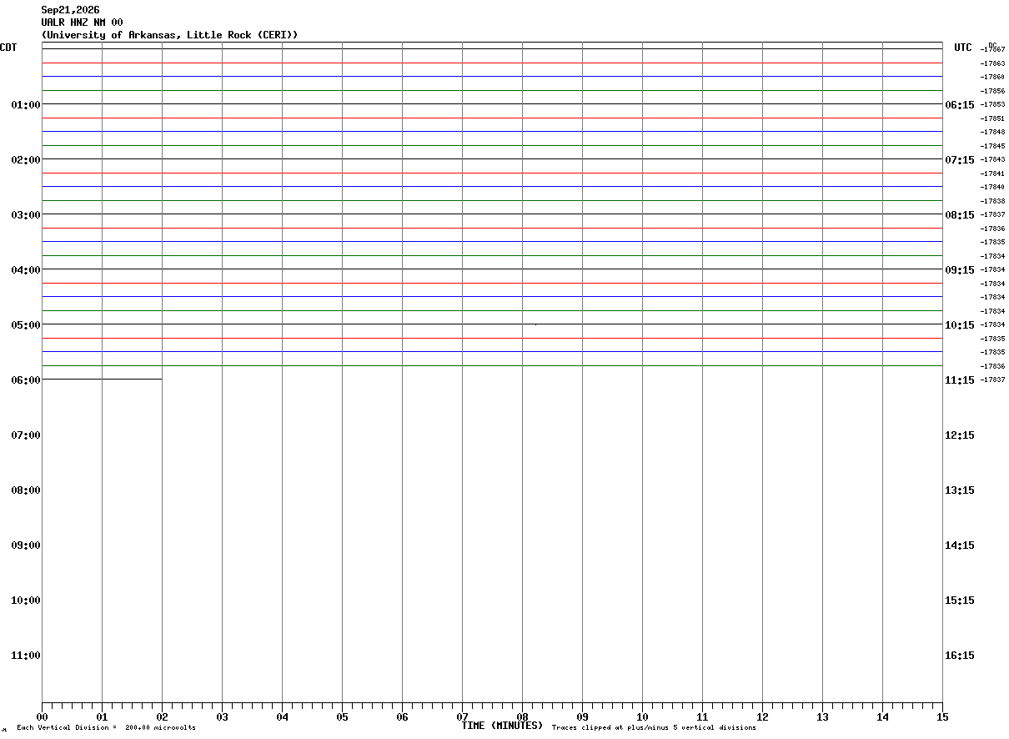This screenshot has width=1009, height=739.
Task: Click the Sep21,2026 date text
Action: click(70, 10)
